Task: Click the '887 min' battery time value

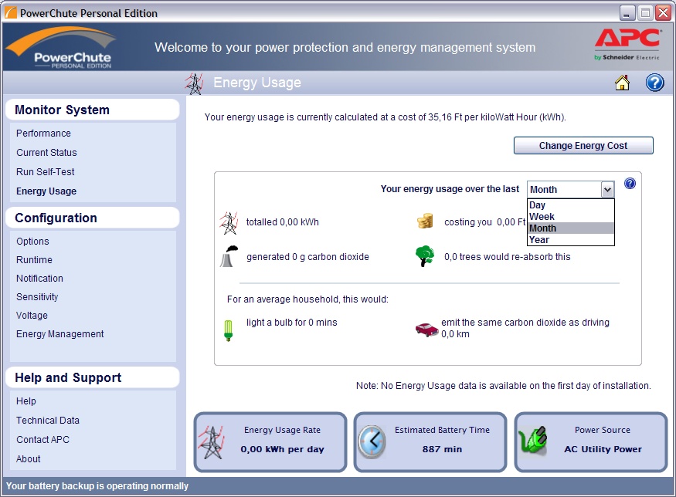Action: 442,449
